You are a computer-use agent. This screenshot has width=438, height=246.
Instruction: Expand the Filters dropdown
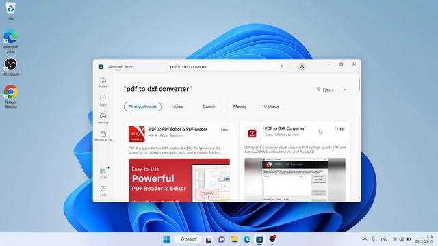pos(331,90)
